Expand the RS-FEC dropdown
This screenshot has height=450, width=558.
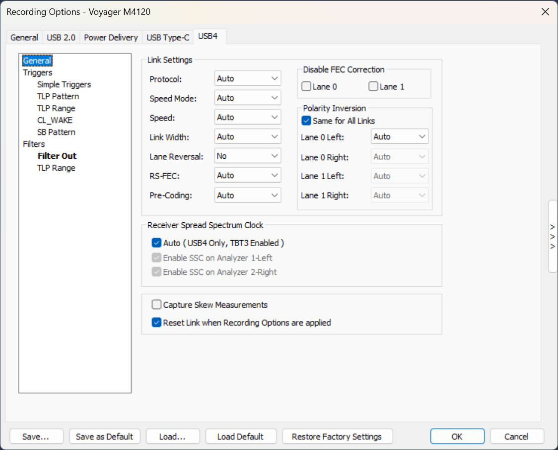click(x=248, y=175)
